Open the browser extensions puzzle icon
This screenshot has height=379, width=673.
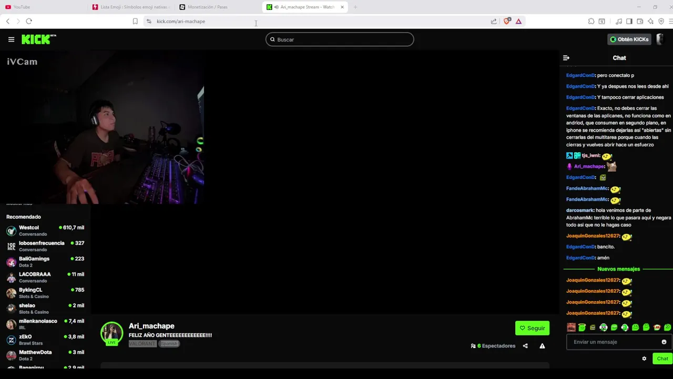591,21
